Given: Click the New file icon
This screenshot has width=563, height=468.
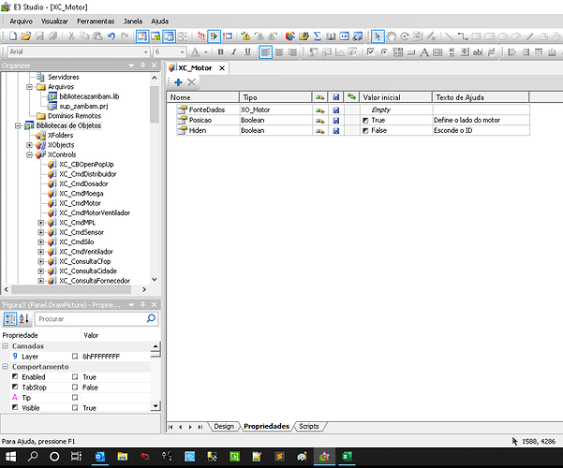Looking at the screenshot, I should (13, 36).
